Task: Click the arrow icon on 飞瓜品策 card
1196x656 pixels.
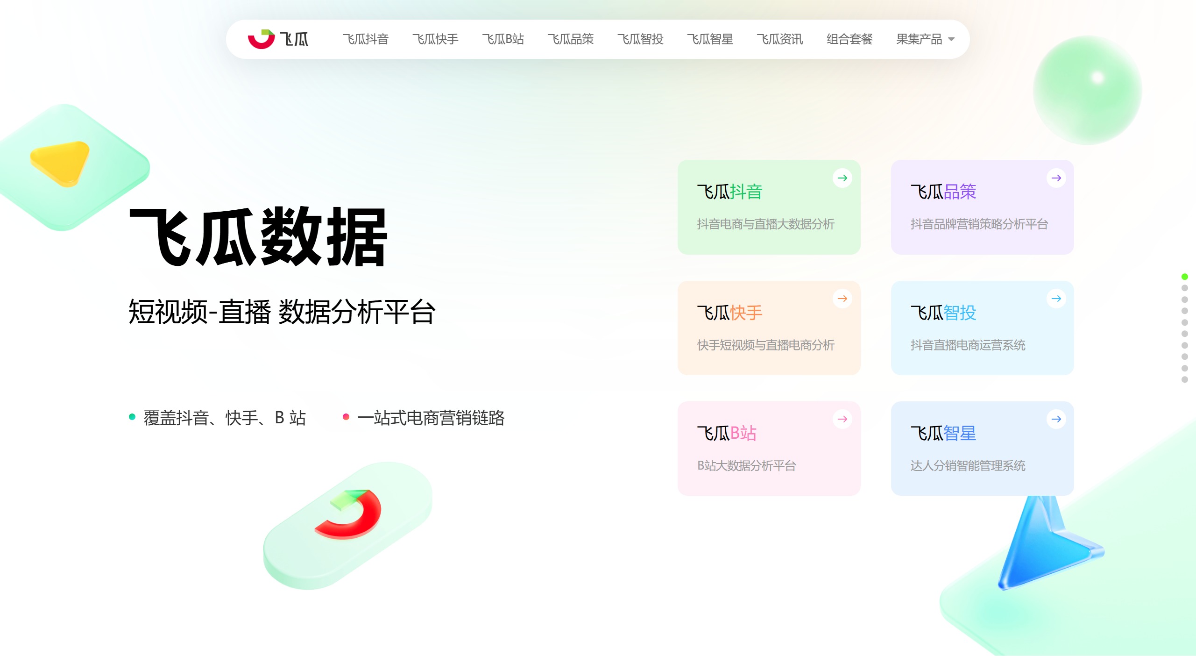Action: tap(1056, 178)
